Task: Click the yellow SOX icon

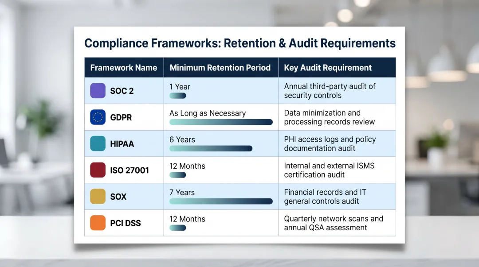Action: pos(98,196)
